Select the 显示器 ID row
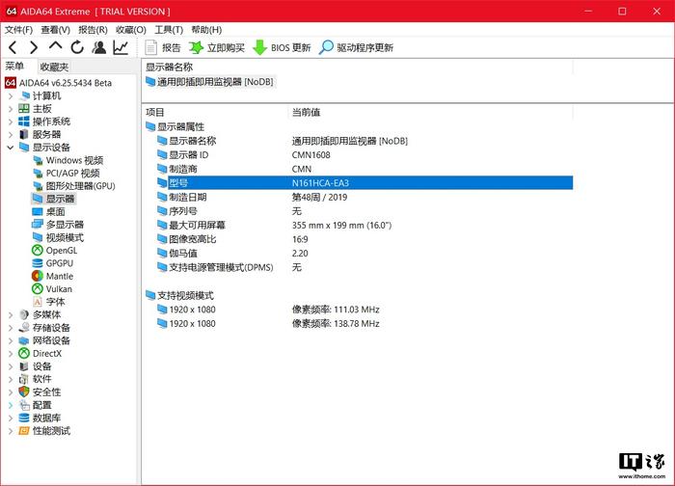 point(364,155)
